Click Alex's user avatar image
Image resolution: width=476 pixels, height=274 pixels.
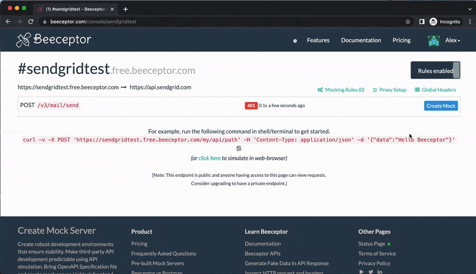(x=434, y=41)
